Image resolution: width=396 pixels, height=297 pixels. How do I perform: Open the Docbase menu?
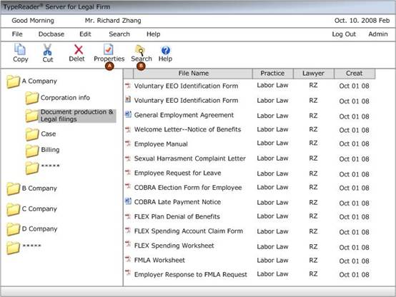(51, 34)
